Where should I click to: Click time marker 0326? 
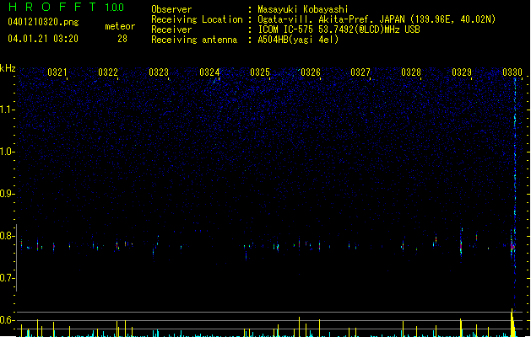point(310,72)
